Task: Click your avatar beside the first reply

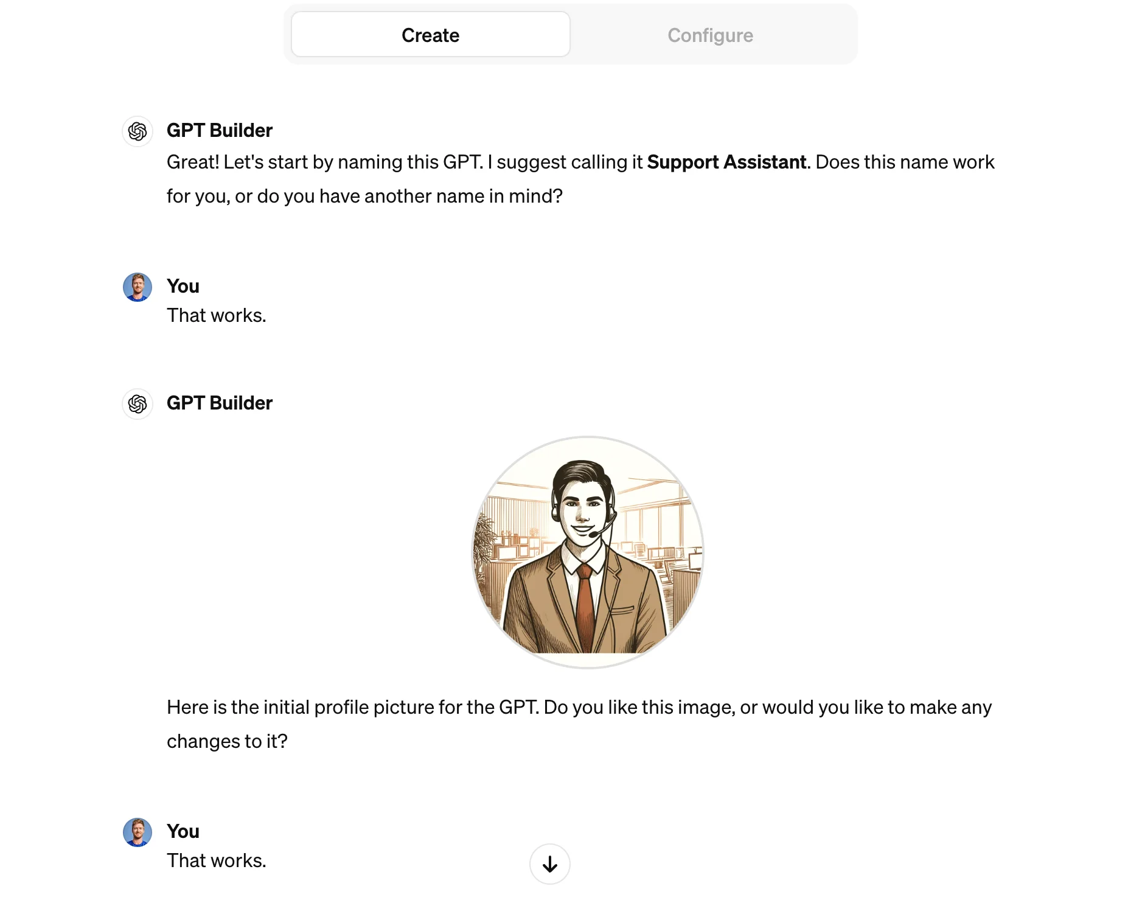Action: 138,287
